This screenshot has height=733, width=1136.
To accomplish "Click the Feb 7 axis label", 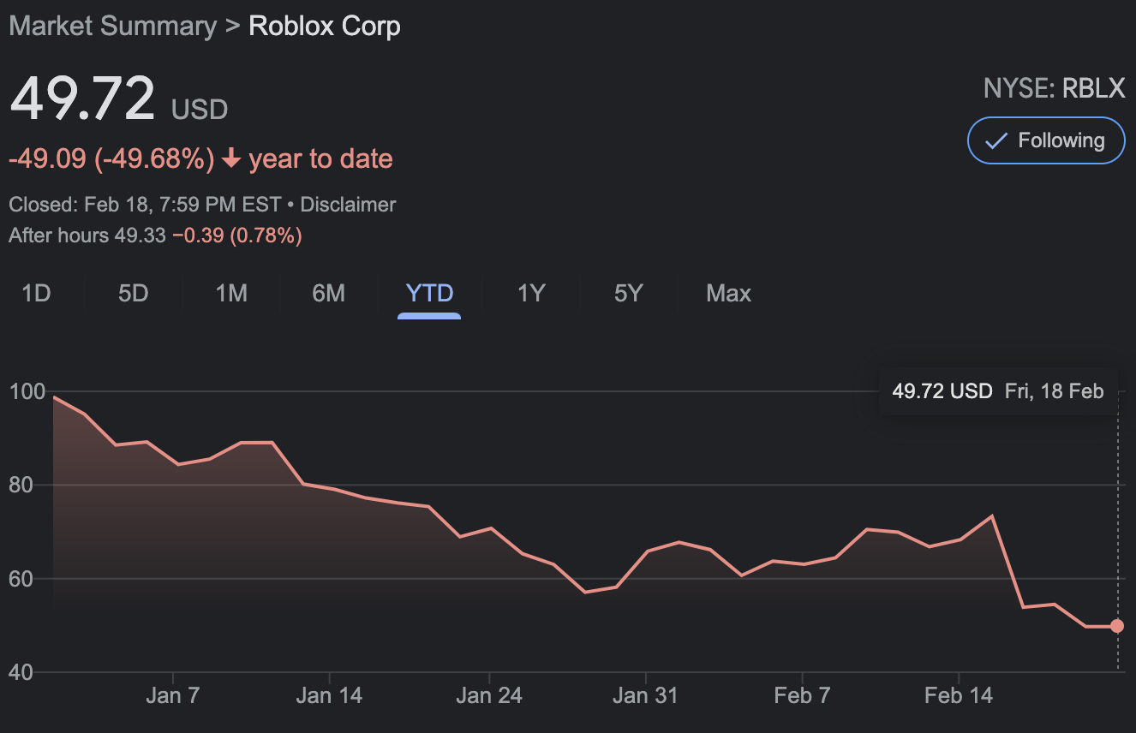I will click(802, 695).
